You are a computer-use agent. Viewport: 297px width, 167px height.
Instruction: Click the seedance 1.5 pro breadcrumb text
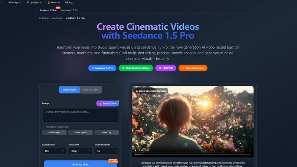point(75,18)
